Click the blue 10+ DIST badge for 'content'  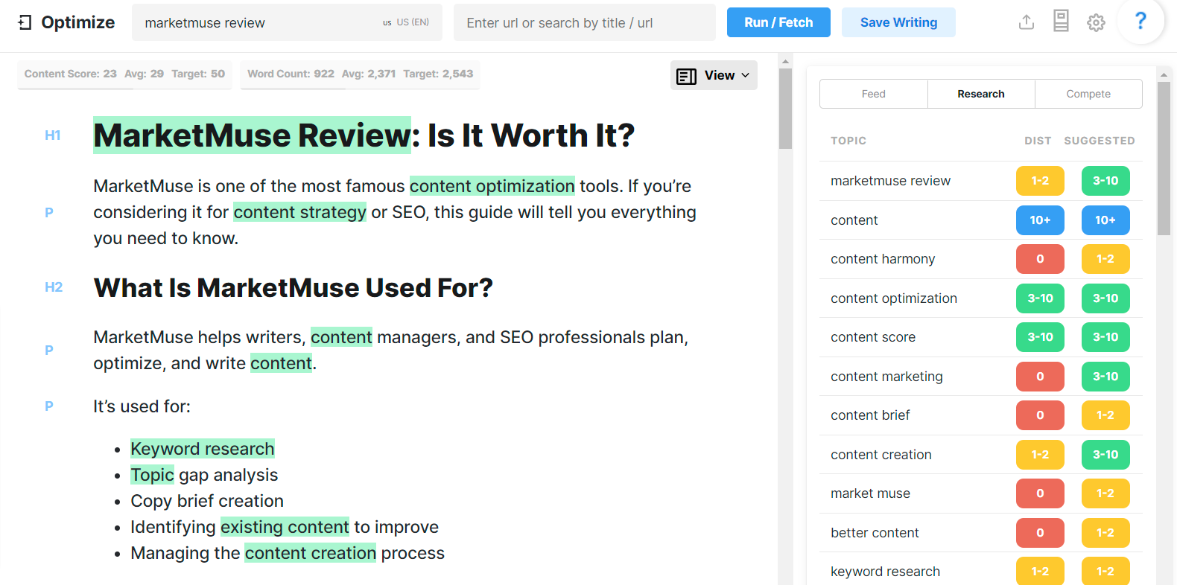[x=1040, y=220]
